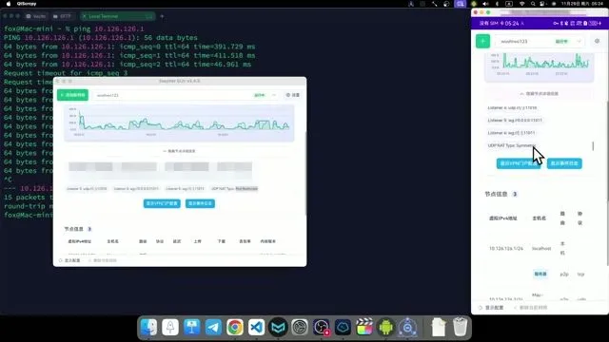Add a new terminal tab with plus
Viewport: 609px width, 342px height.
162,16
